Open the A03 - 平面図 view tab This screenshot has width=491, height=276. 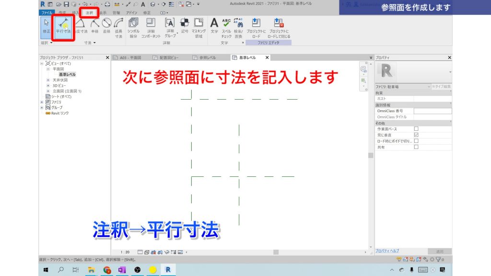coord(131,57)
